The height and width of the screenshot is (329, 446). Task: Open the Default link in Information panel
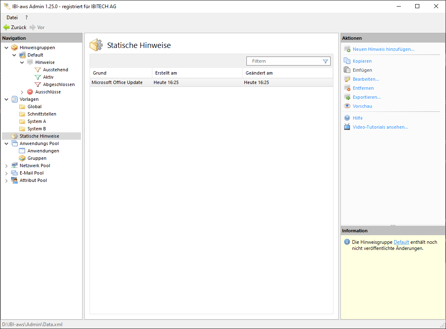point(401,242)
